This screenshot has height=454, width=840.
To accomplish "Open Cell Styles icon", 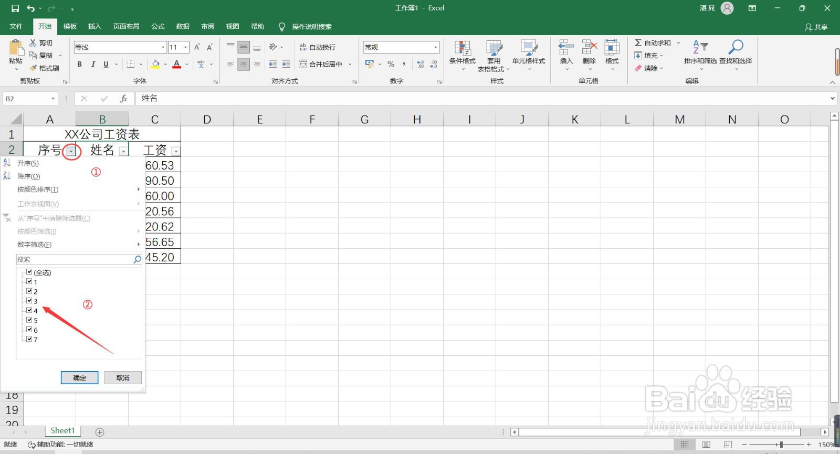I will click(529, 48).
